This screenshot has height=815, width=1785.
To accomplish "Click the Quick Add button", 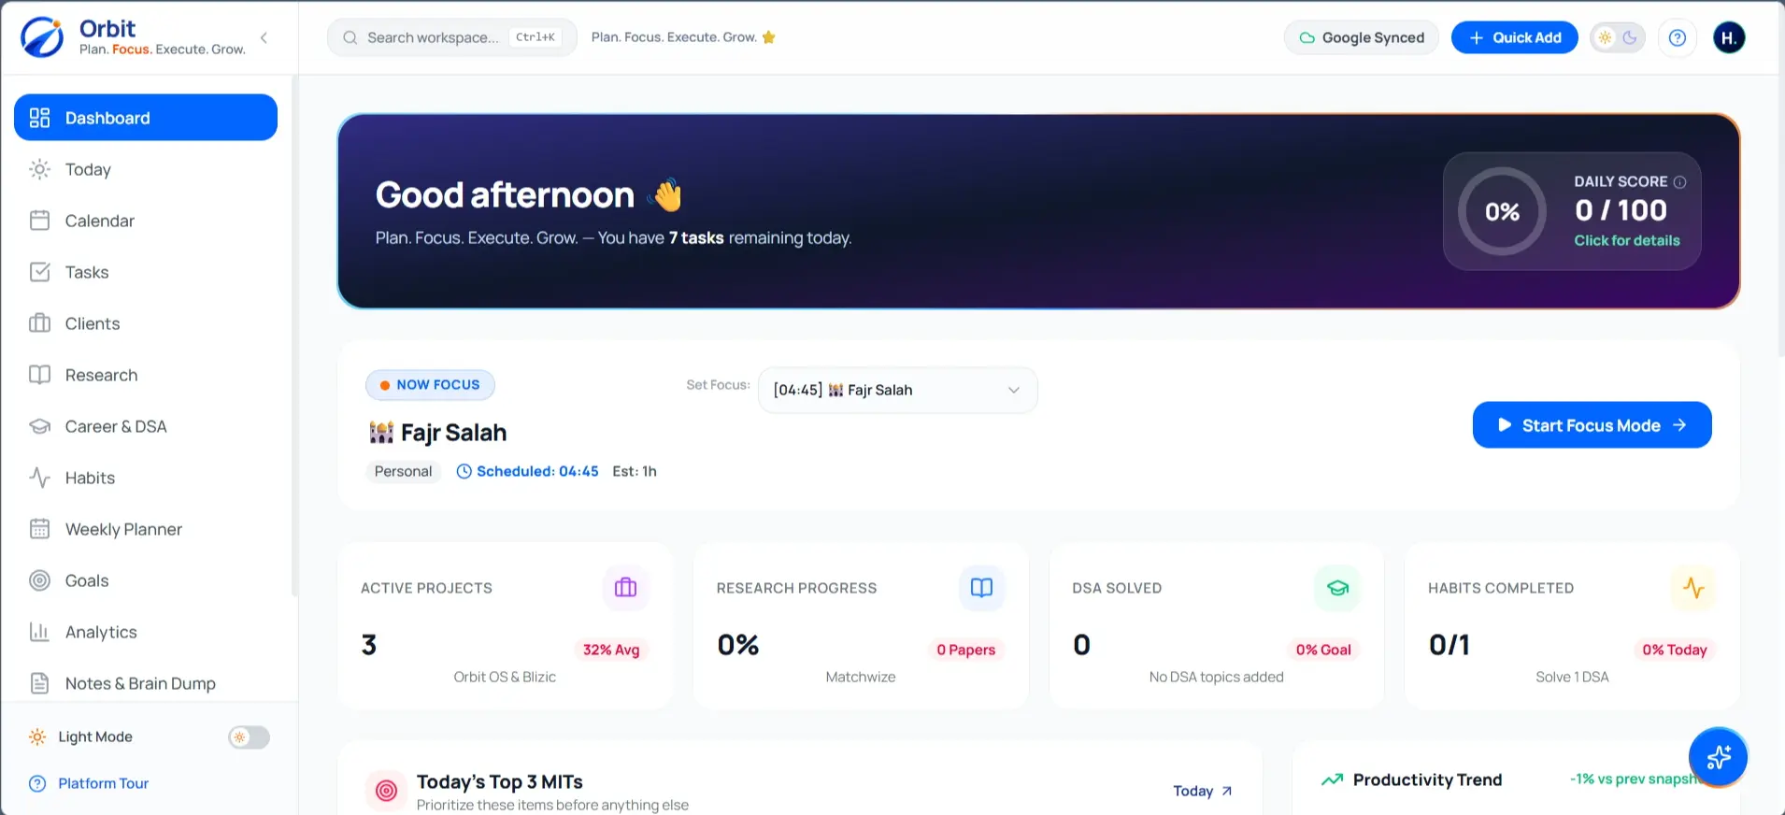I will pos(1515,37).
